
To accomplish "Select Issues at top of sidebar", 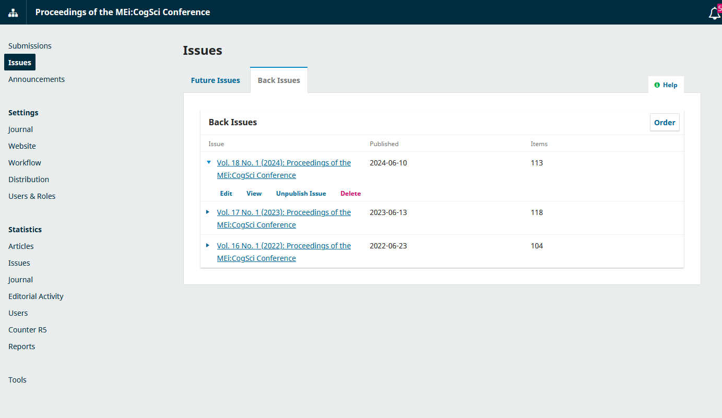I will pyautogui.click(x=20, y=63).
